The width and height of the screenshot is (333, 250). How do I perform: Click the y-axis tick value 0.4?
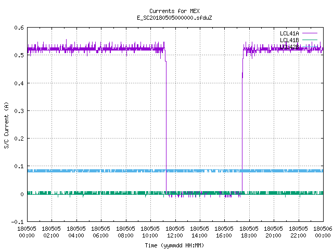point(19,83)
